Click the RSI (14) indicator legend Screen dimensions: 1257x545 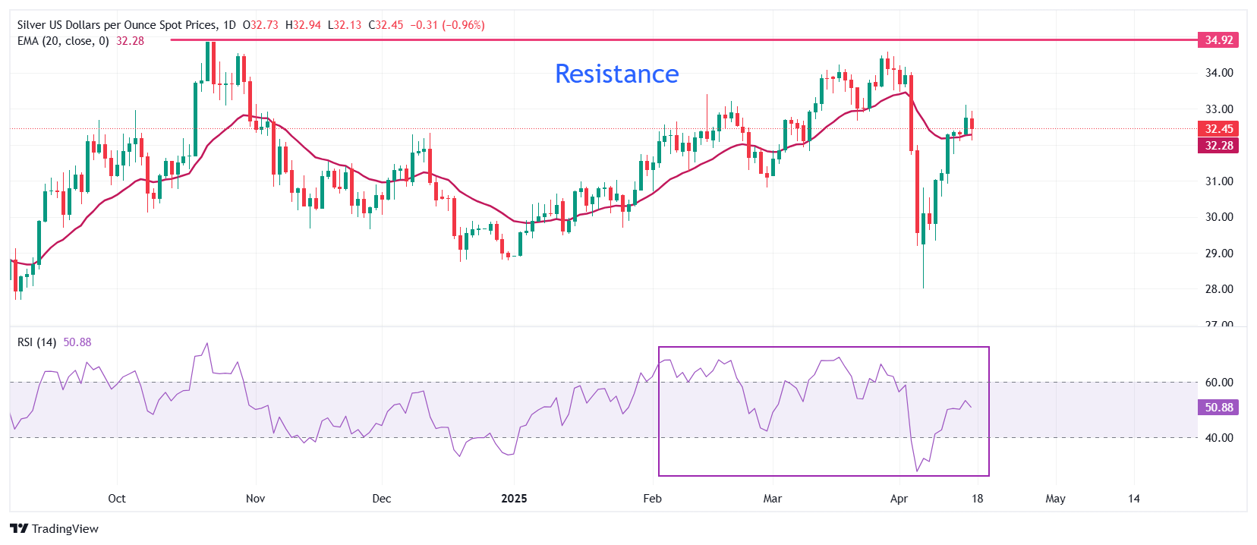pos(36,342)
